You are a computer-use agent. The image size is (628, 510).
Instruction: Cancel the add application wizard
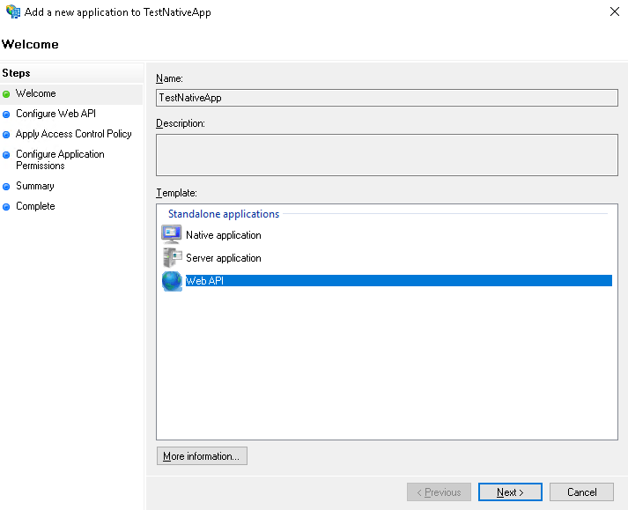point(581,492)
